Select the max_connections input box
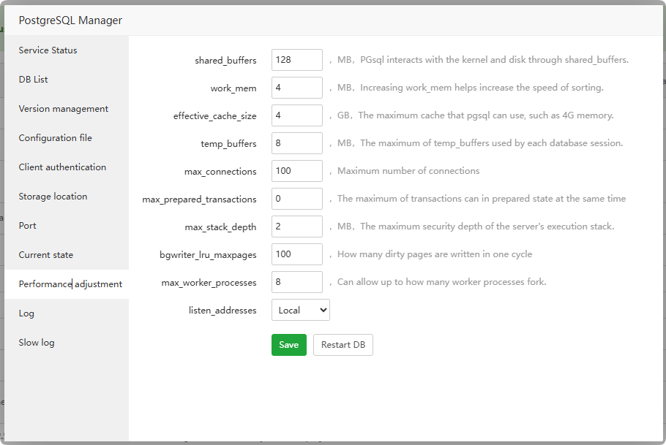This screenshot has height=445, width=666. tap(296, 171)
